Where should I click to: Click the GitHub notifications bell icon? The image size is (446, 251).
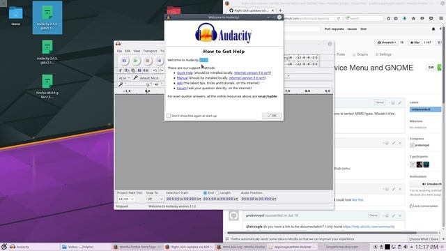tap(433, 29)
